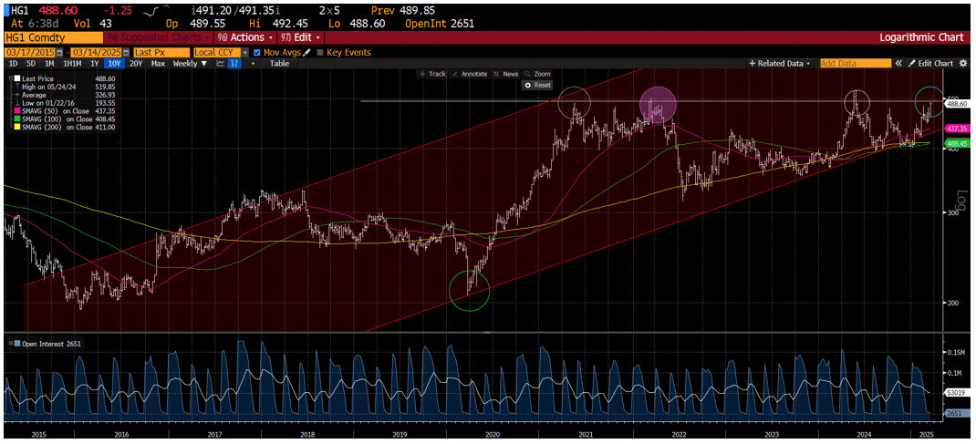Image resolution: width=976 pixels, height=444 pixels.
Task: Open calendar picker for start date 03/17/2015
Action: (x=59, y=53)
